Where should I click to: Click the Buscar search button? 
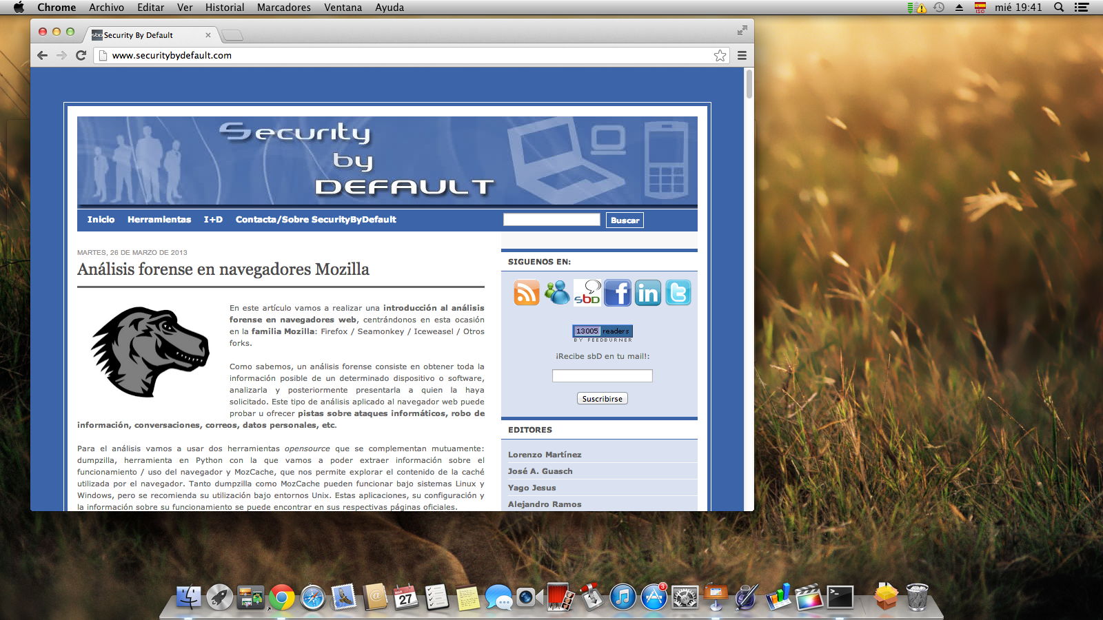pyautogui.click(x=625, y=220)
